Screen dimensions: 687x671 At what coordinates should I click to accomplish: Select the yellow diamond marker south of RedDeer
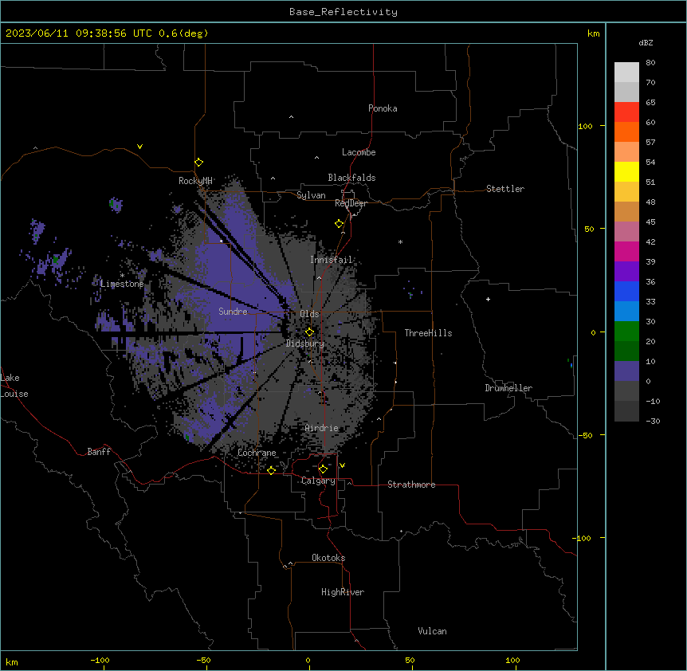340,224
